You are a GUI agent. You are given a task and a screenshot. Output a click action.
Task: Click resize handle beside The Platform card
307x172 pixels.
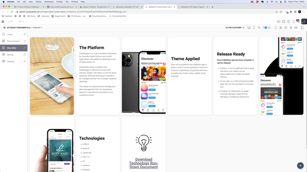(75, 76)
